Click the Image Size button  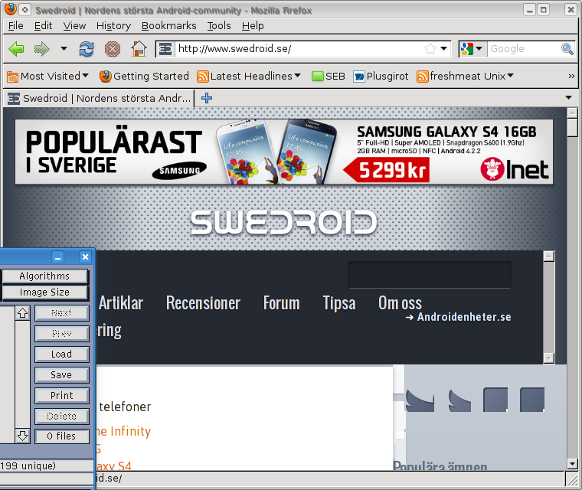44,292
